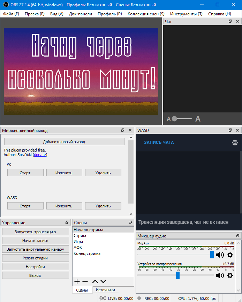Click scroll-down arrow in Множественный вывод
The image size is (242, 302).
click(131, 214)
